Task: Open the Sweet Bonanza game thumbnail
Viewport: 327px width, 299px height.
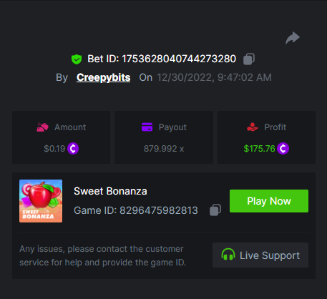Action: 41,201
